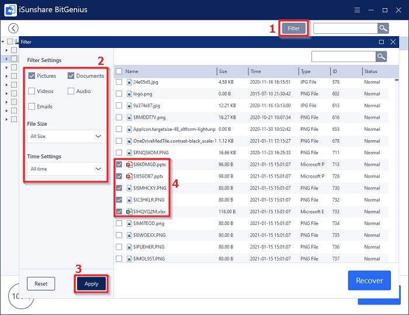Click the Apply button
This screenshot has width=409, height=315.
click(x=91, y=283)
